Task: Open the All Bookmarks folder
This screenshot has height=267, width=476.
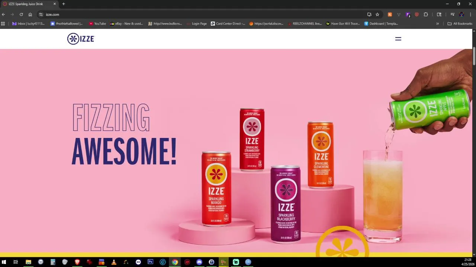Action: pos(460,24)
